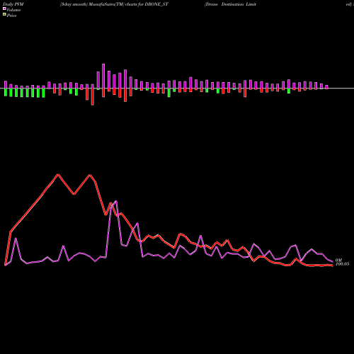Viewport: 354px width, 354px height.
Task: Click the MunafaSutra charts for DRONE_ST title
Action: (x=114, y=4)
